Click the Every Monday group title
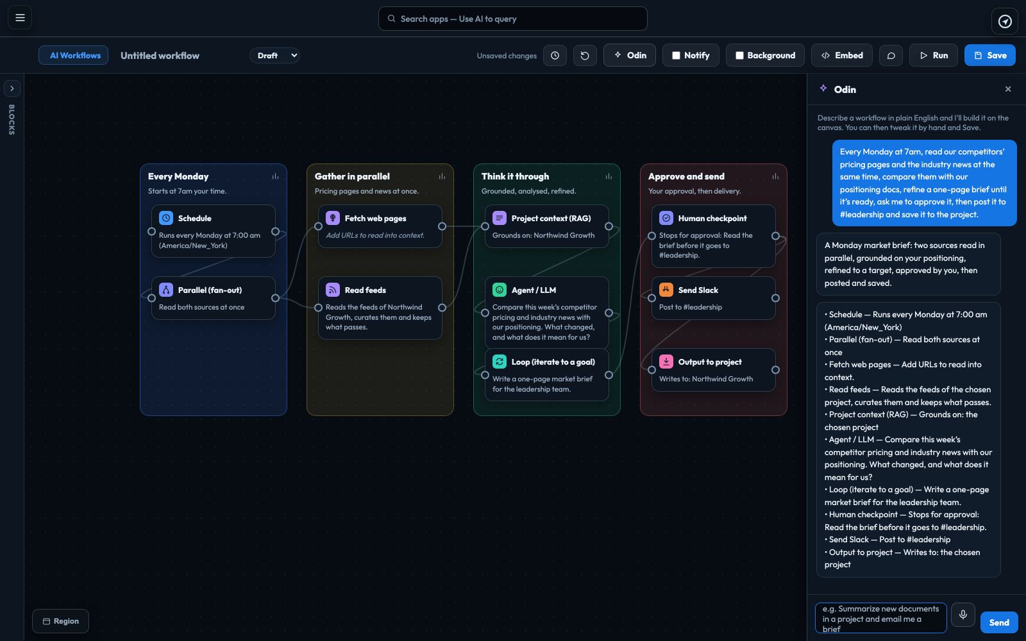The width and height of the screenshot is (1026, 641). click(178, 176)
